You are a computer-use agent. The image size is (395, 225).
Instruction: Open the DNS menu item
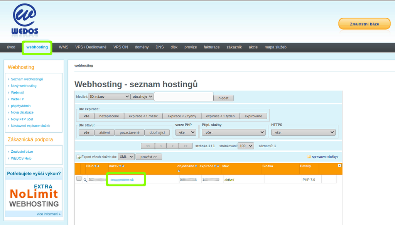click(160, 47)
